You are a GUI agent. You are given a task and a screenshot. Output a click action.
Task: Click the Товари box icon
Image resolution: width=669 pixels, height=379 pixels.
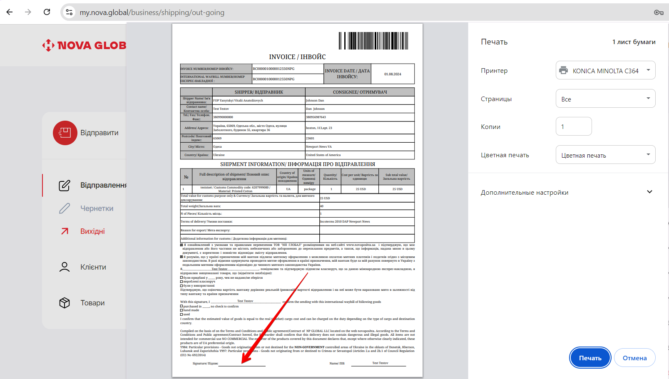tap(65, 303)
